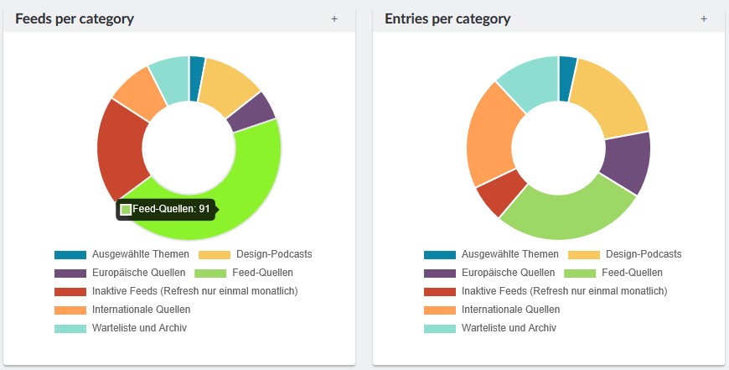The image size is (729, 370).
Task: Click teal Warteliste slice in Feeds donut
Action: coord(170,80)
